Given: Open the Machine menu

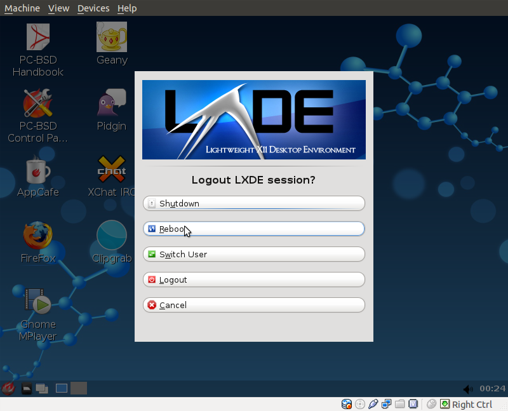Looking at the screenshot, I should [22, 8].
